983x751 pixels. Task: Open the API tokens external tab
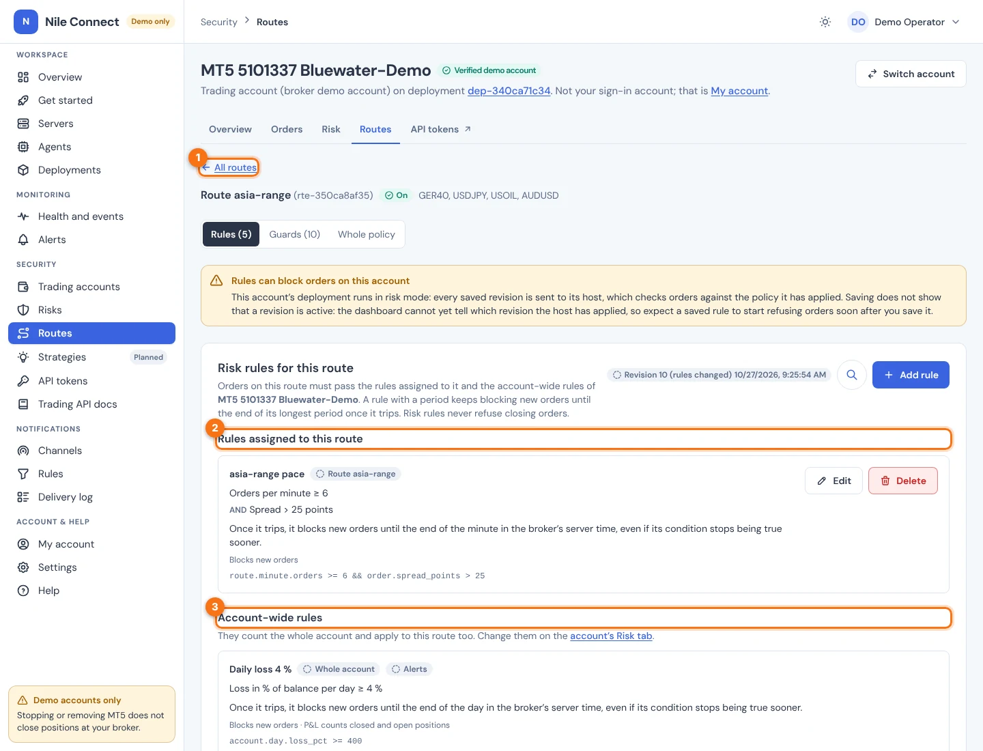(x=440, y=129)
